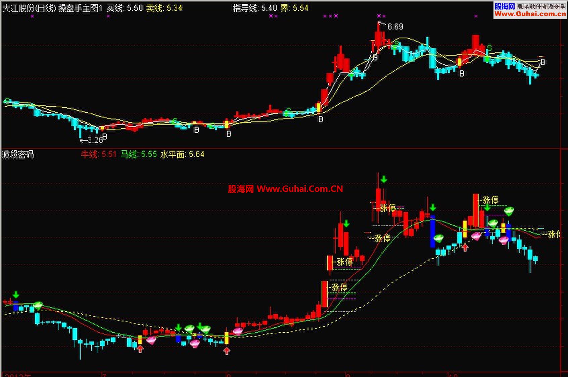
Task: Click the 指导线: 5.40 indicator value
Action: pyautogui.click(x=255, y=8)
